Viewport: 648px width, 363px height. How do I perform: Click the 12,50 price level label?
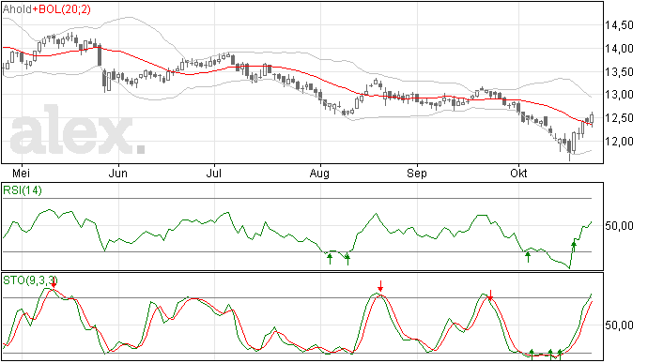(619, 118)
